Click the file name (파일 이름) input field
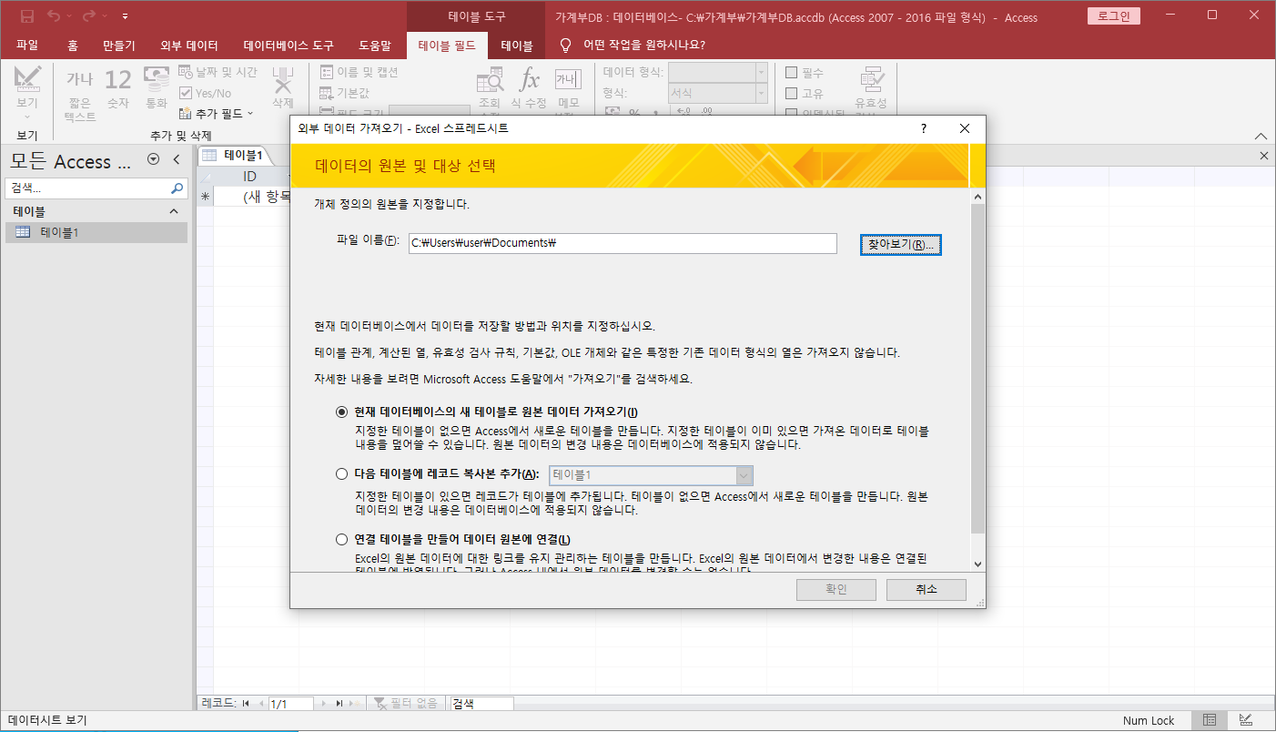This screenshot has height=732, width=1276. (x=622, y=243)
